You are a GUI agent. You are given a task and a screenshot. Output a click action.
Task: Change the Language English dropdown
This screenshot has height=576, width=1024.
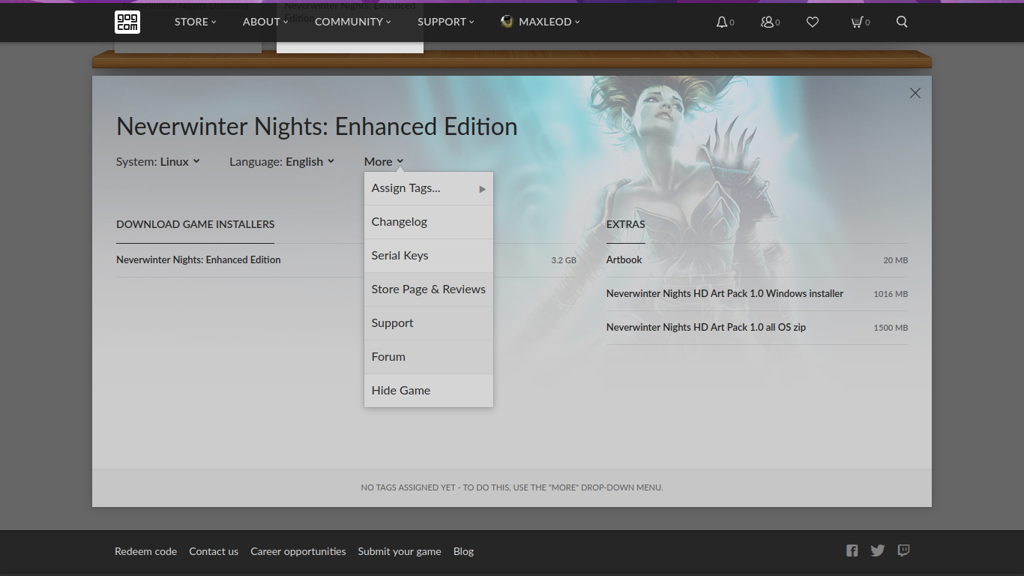(x=282, y=161)
